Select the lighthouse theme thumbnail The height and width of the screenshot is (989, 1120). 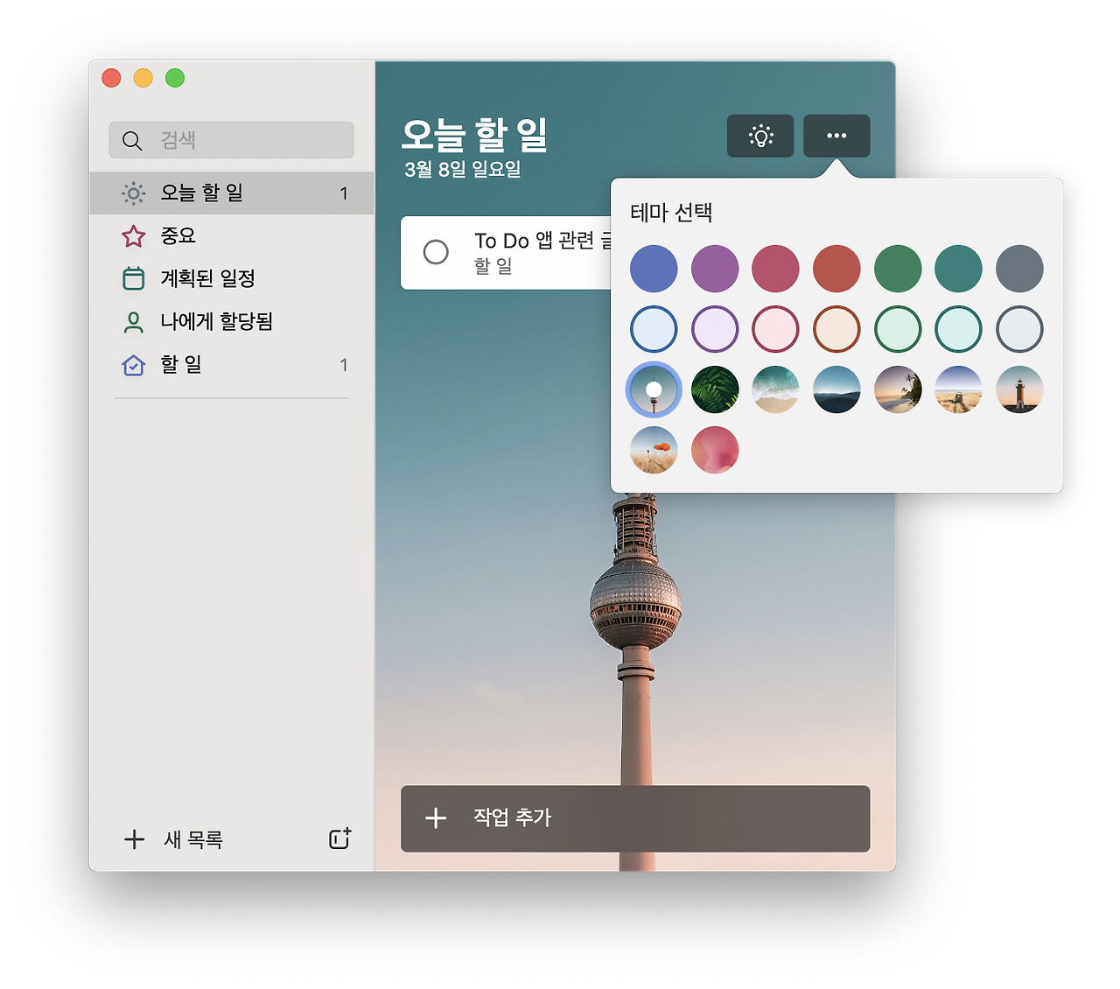[x=1018, y=389]
